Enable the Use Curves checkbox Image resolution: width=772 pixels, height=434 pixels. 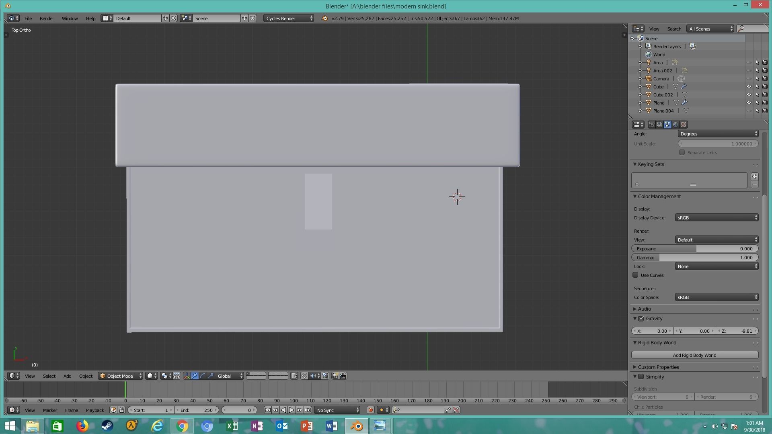[635, 275]
